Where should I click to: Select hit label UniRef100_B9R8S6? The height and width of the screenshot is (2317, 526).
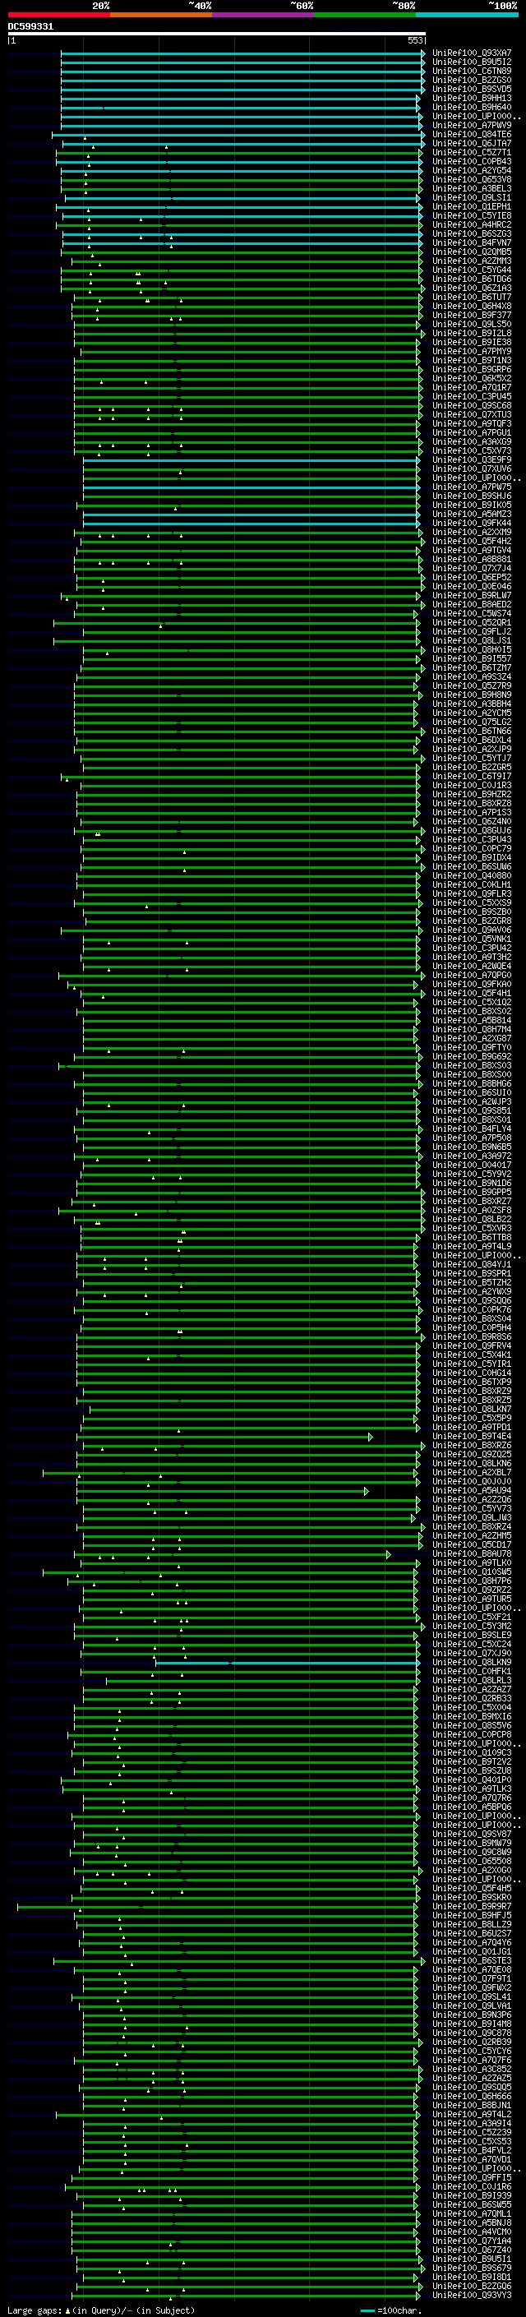(472, 1337)
